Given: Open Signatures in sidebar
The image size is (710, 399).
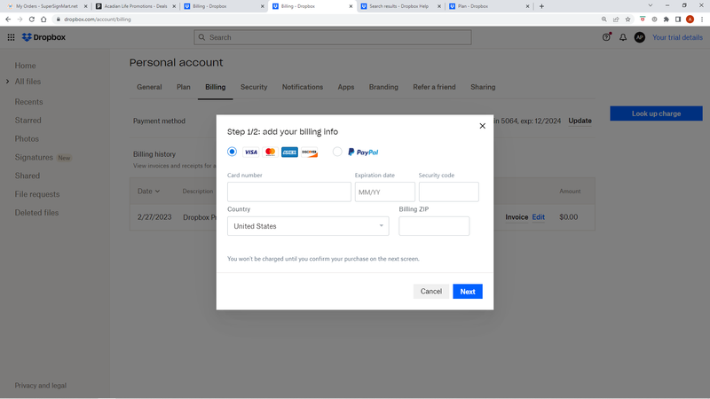Looking at the screenshot, I should click(34, 158).
